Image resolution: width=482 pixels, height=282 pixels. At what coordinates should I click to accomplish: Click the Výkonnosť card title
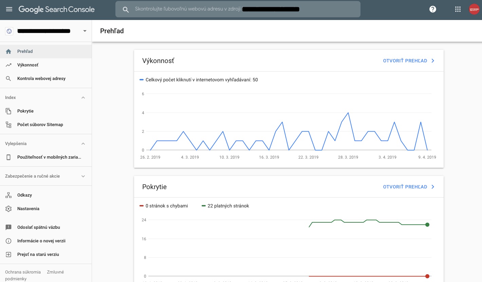[158, 61]
